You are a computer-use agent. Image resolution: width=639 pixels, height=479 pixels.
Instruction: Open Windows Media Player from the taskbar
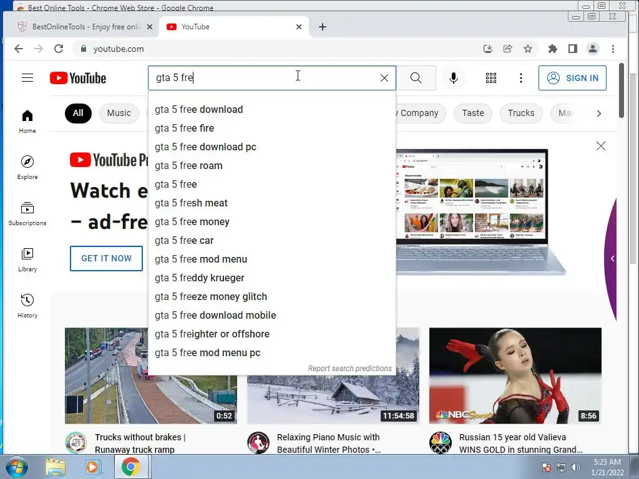[x=92, y=467]
